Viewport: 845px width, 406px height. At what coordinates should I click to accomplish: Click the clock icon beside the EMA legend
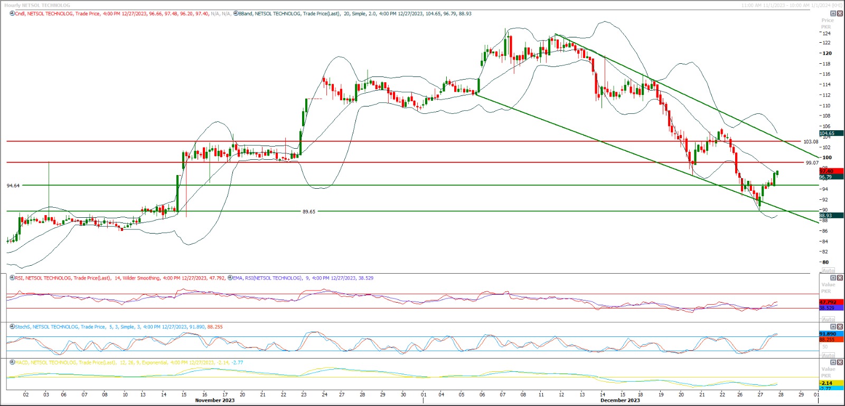point(230,278)
